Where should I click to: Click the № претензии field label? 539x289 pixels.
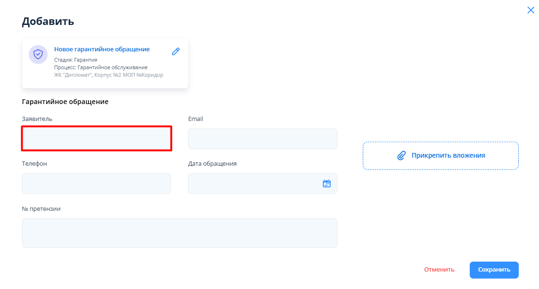point(41,209)
